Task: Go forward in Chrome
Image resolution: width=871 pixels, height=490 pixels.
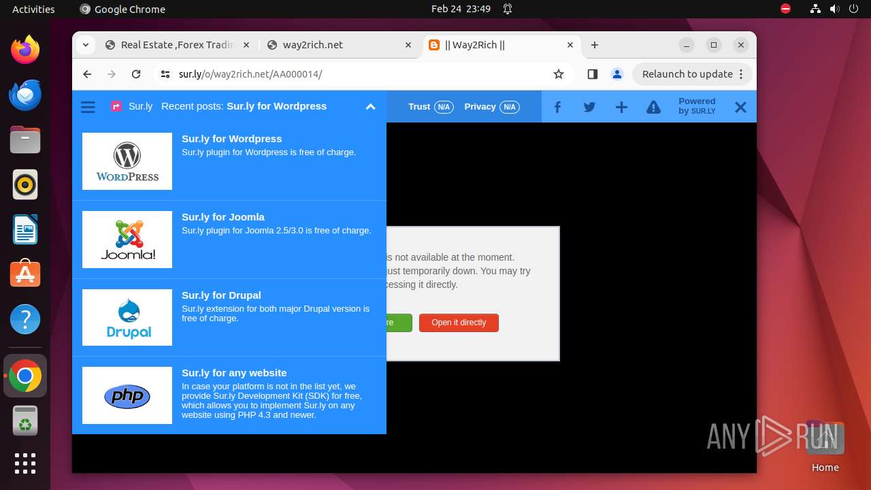Action: tap(112, 74)
